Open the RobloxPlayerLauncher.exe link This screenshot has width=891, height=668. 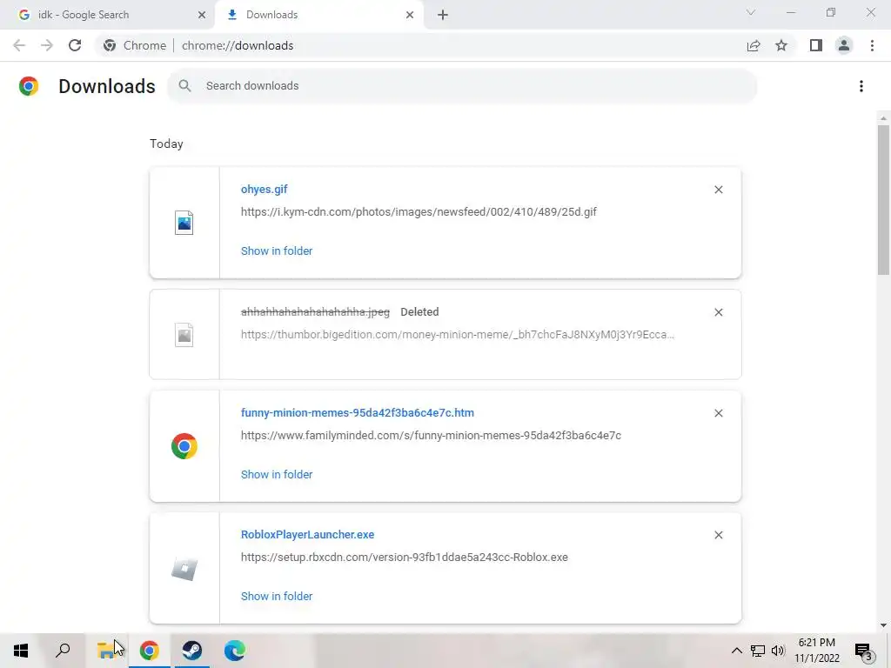307,535
